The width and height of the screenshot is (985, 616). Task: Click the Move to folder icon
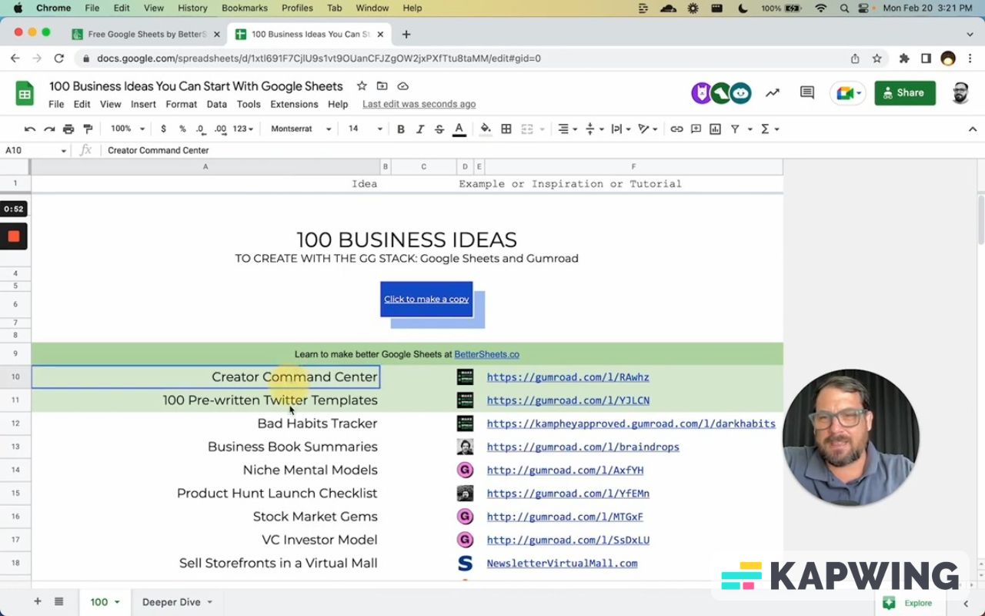pos(382,86)
